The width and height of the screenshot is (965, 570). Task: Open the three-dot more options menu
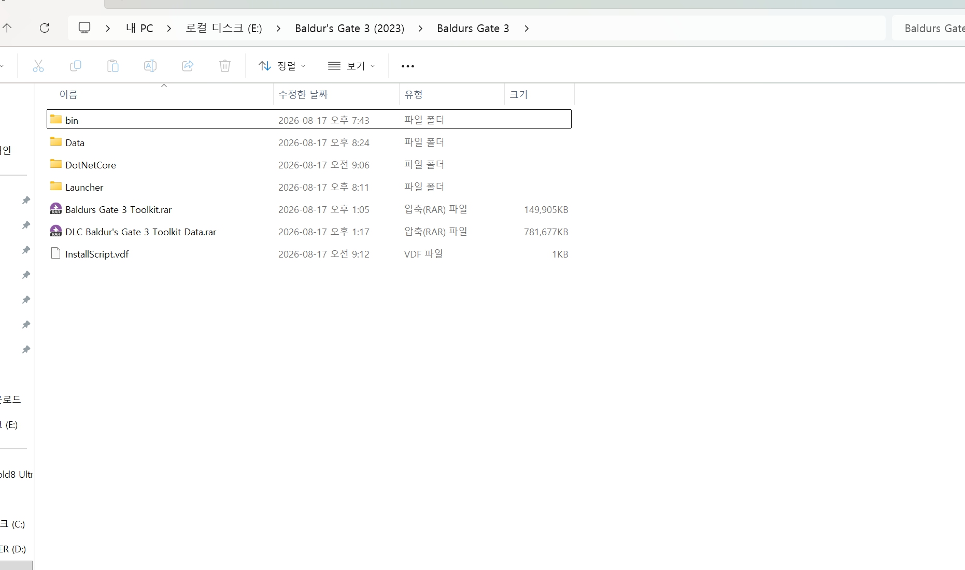pyautogui.click(x=408, y=66)
